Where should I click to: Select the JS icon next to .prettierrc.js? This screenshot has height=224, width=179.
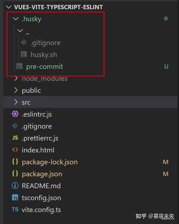click(15, 138)
